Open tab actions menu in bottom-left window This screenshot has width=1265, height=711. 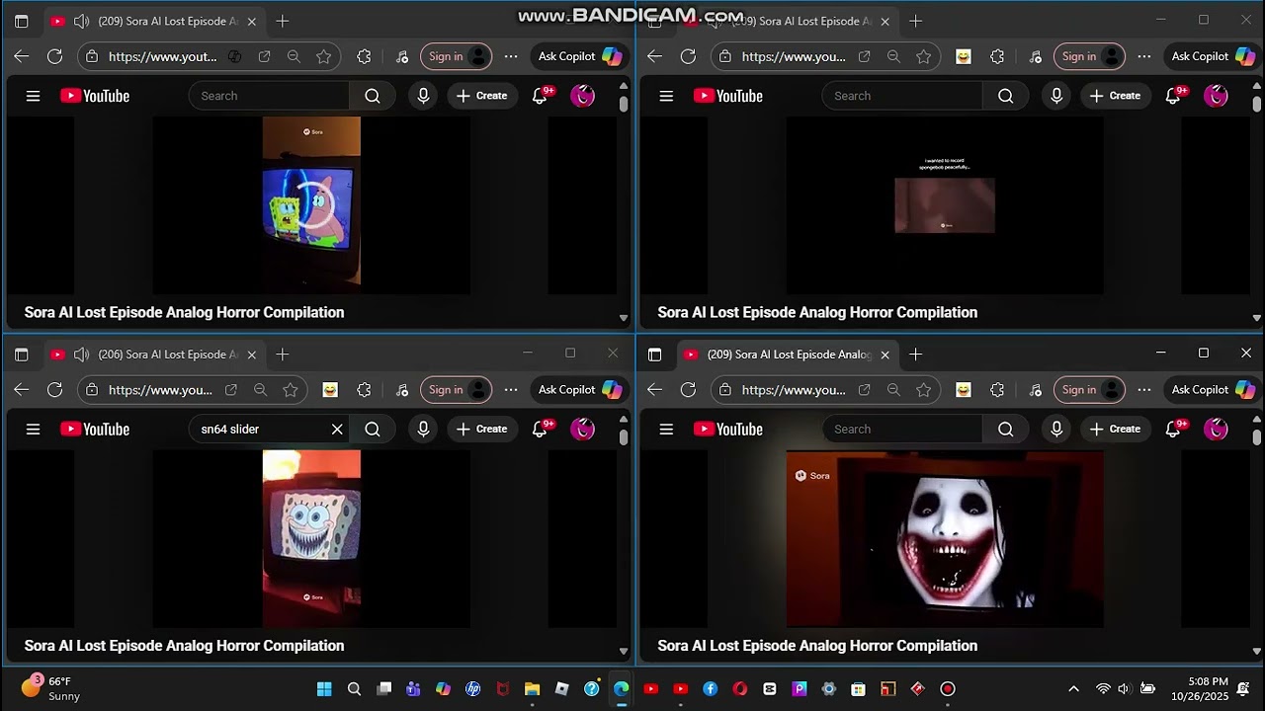click(22, 355)
